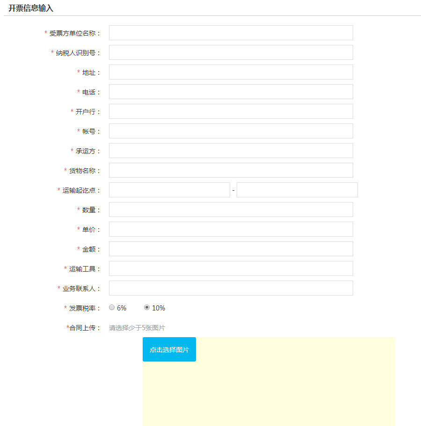421x426 pixels.
Task: Click the 运输工具 input field
Action: pyautogui.click(x=231, y=268)
